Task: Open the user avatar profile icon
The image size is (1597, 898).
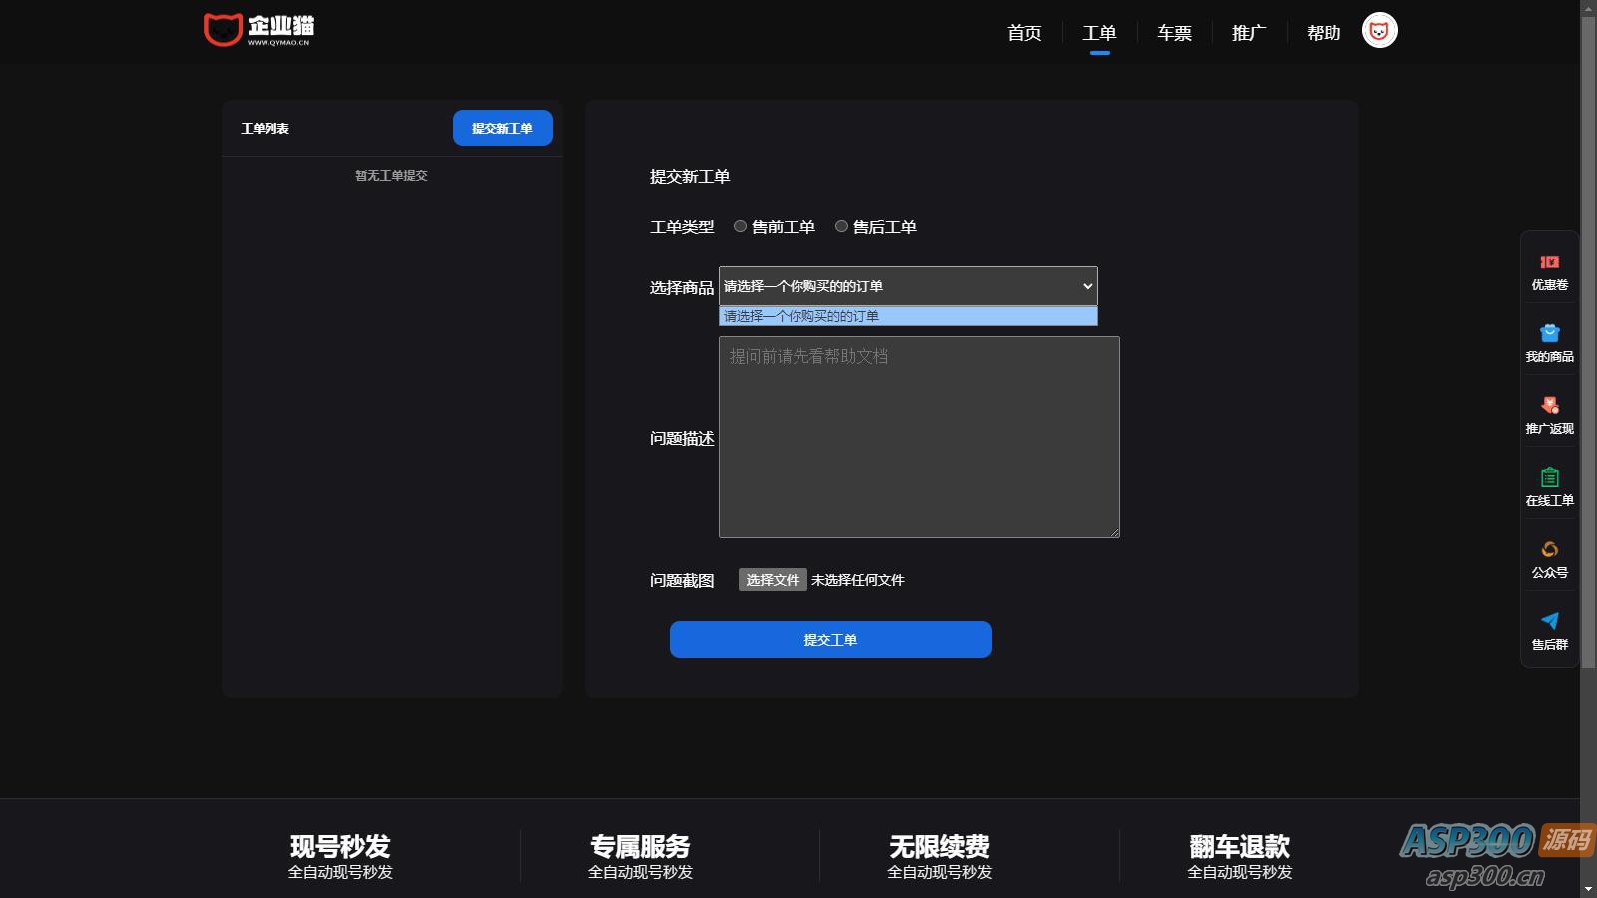Action: (1379, 31)
